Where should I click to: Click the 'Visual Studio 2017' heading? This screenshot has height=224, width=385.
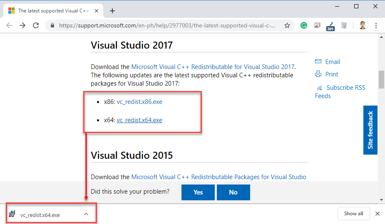click(x=132, y=45)
